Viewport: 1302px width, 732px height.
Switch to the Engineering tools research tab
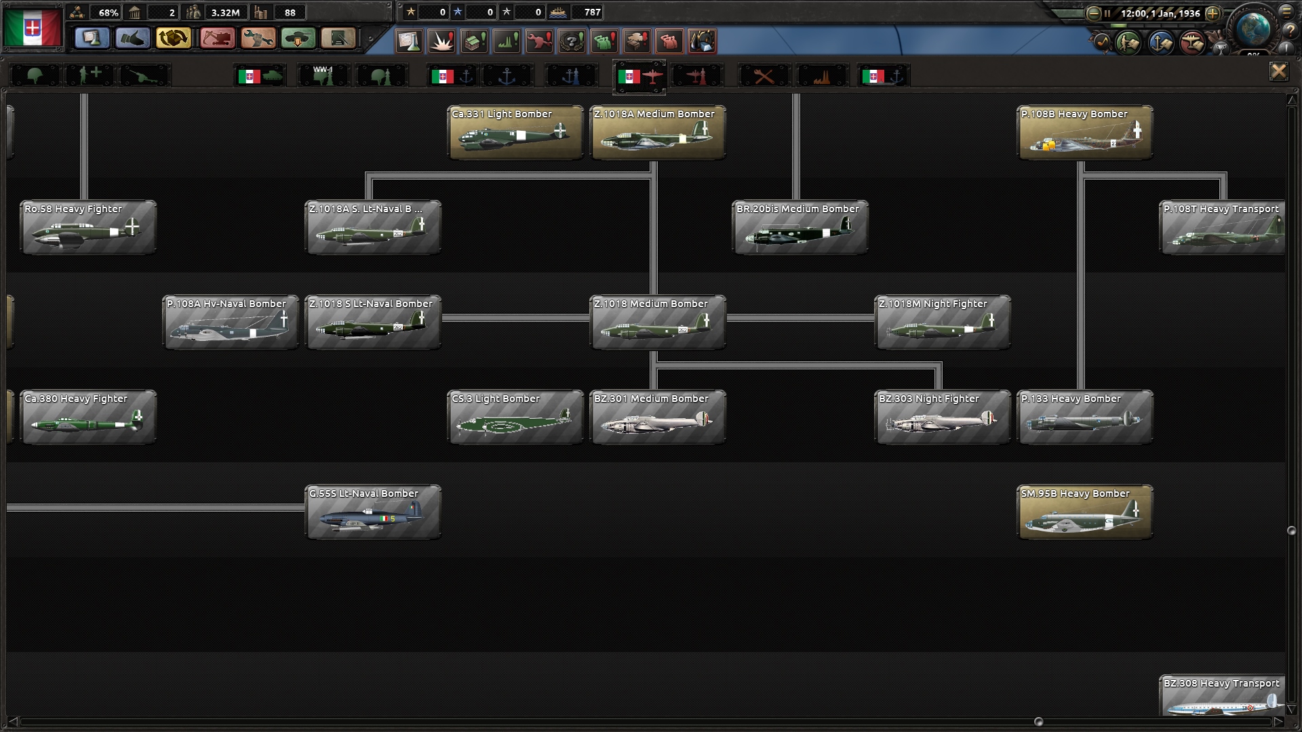[764, 76]
